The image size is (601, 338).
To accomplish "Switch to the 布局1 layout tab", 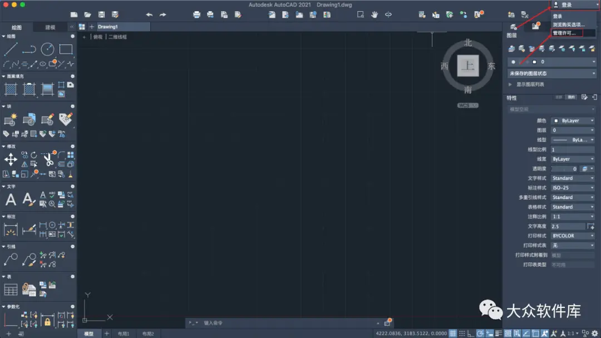I will coord(124,334).
